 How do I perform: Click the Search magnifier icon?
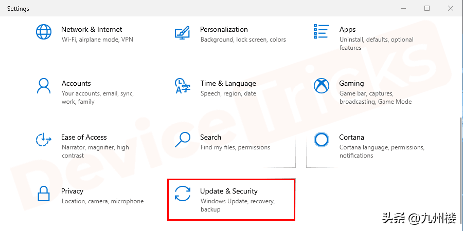click(x=183, y=140)
